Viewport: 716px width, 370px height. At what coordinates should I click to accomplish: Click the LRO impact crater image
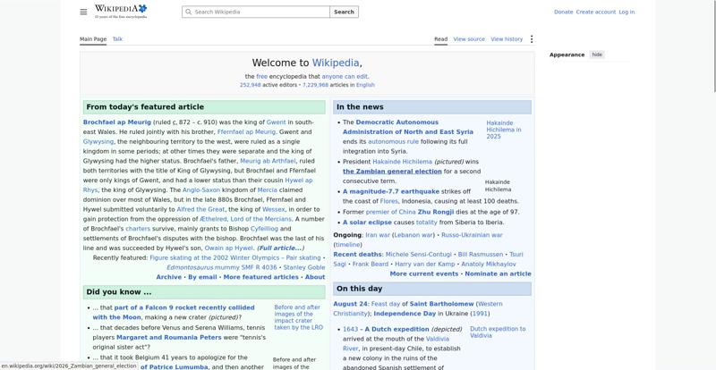299,317
